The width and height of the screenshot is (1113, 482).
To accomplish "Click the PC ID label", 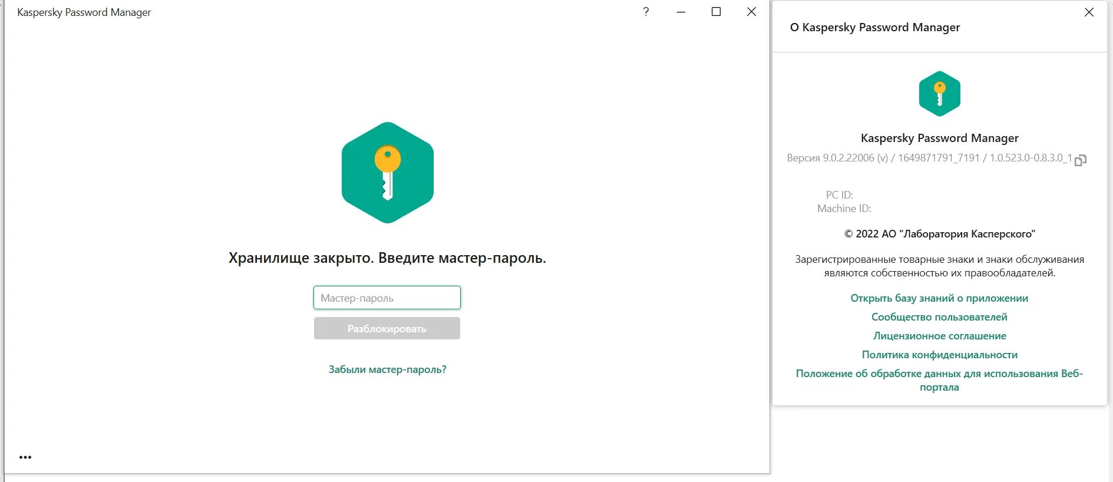I will (x=840, y=195).
